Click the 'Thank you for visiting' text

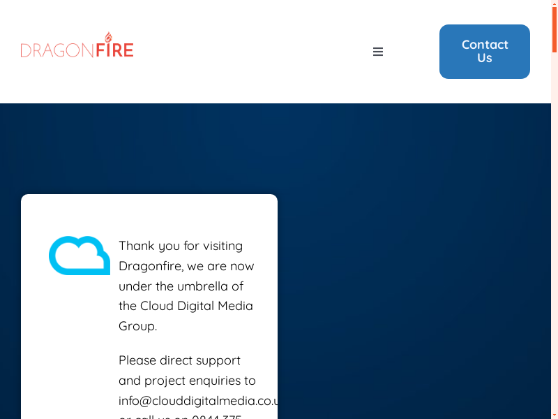(x=181, y=246)
